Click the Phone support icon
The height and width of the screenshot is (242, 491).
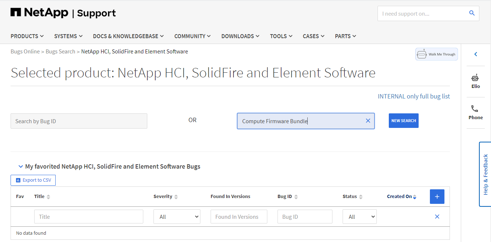[475, 112]
